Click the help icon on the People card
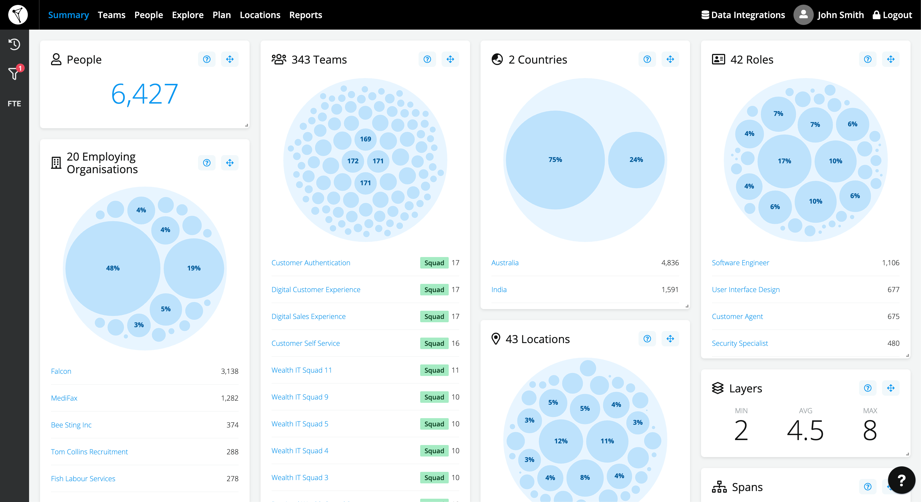The height and width of the screenshot is (502, 921). [x=207, y=59]
